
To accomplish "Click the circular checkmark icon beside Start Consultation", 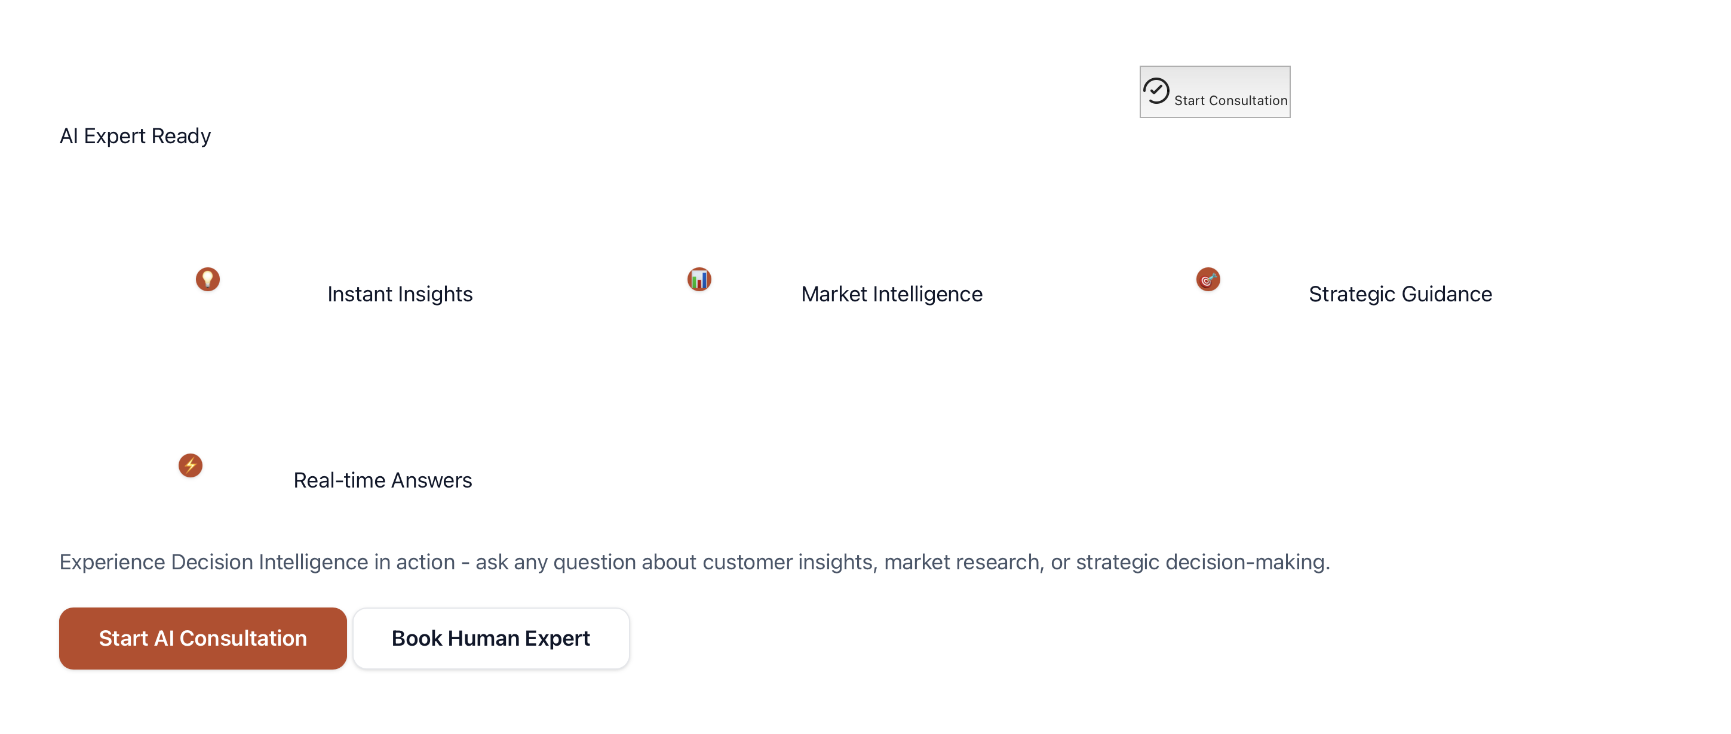I will [x=1156, y=91].
